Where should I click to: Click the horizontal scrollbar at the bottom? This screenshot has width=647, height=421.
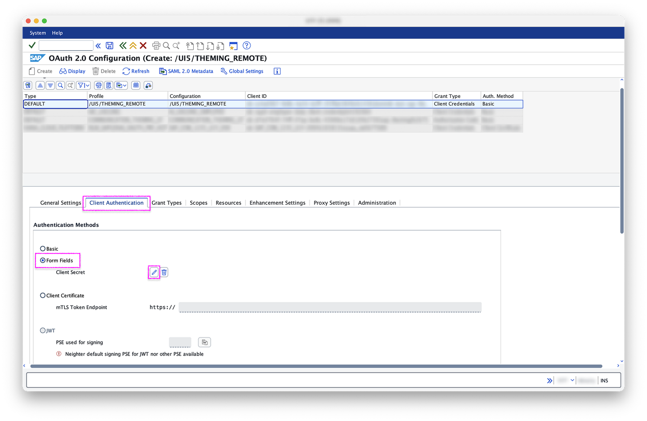tap(316, 366)
